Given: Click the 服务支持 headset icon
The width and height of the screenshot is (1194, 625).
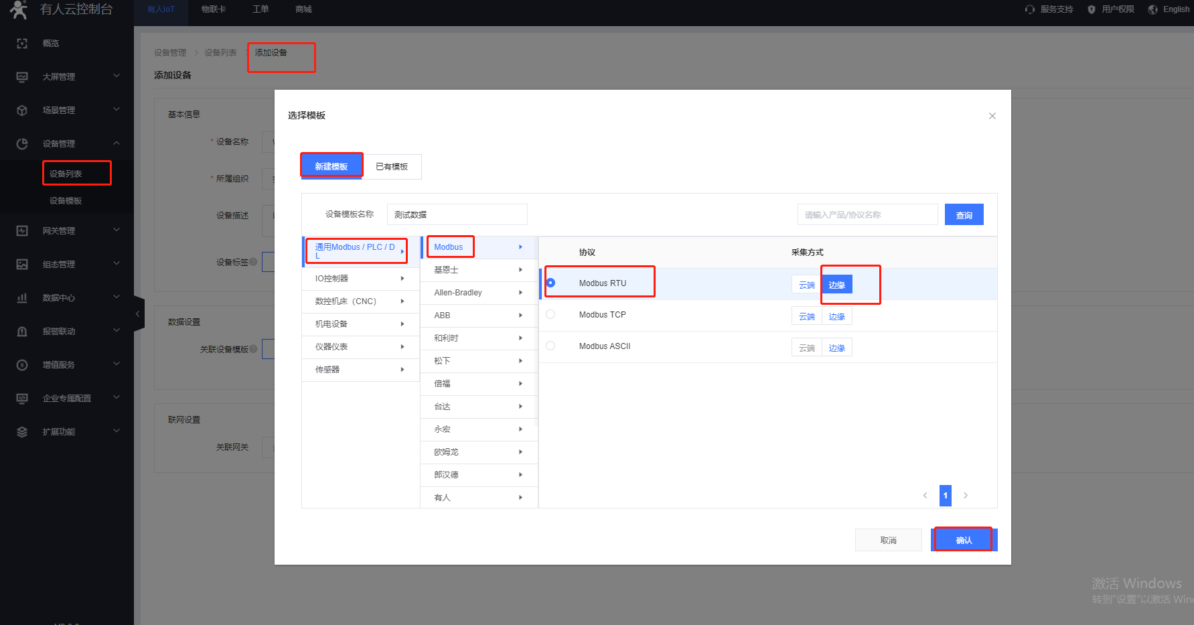Looking at the screenshot, I should 1030,9.
